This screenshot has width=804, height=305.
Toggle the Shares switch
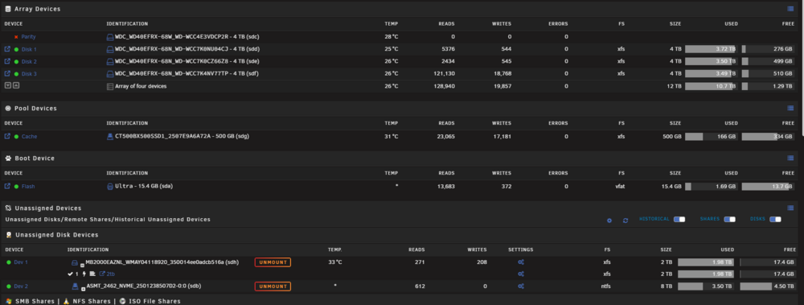click(729, 219)
